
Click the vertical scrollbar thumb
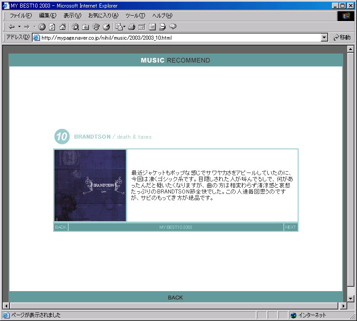[350, 169]
